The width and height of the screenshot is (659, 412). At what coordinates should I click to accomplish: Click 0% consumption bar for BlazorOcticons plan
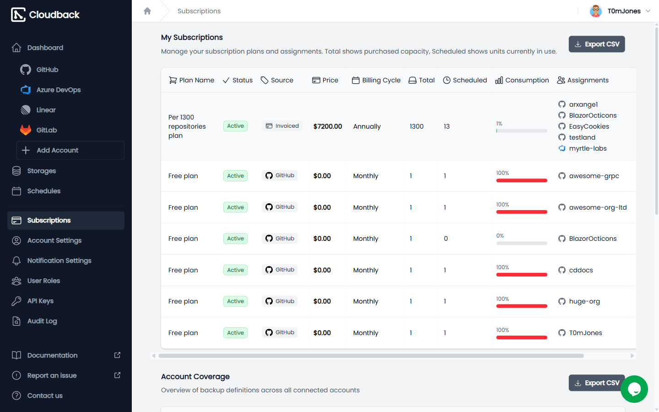point(522,243)
